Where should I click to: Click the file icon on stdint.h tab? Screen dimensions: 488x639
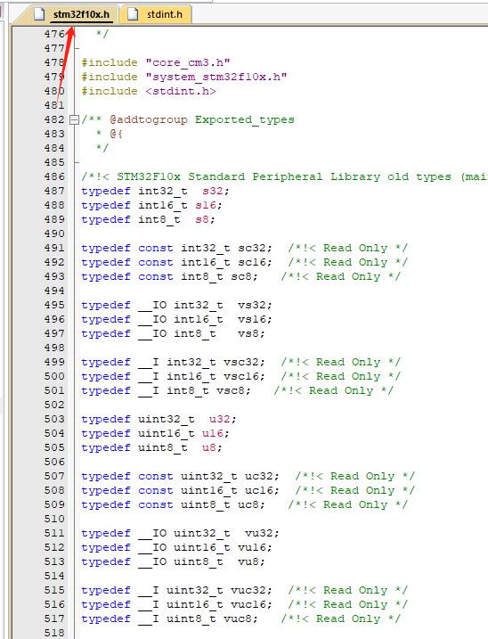[x=133, y=14]
